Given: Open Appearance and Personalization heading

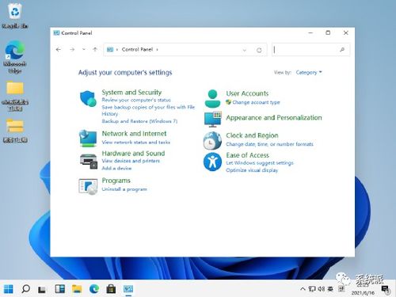Looking at the screenshot, I should (274, 118).
